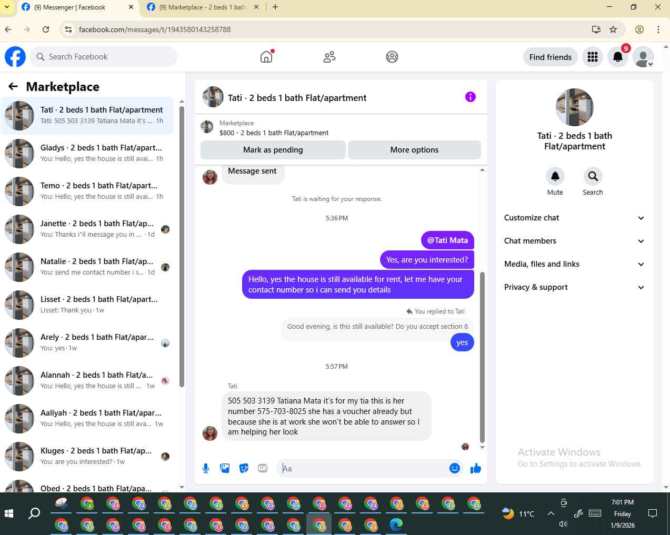Attach a photo file icon
Image resolution: width=670 pixels, height=535 pixels.
(x=225, y=468)
